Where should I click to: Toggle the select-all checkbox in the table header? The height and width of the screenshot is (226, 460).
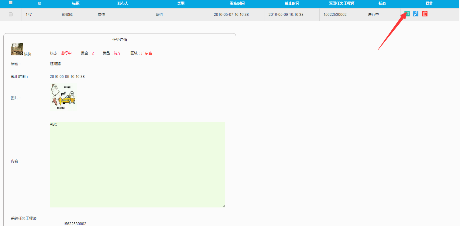pos(11,3)
